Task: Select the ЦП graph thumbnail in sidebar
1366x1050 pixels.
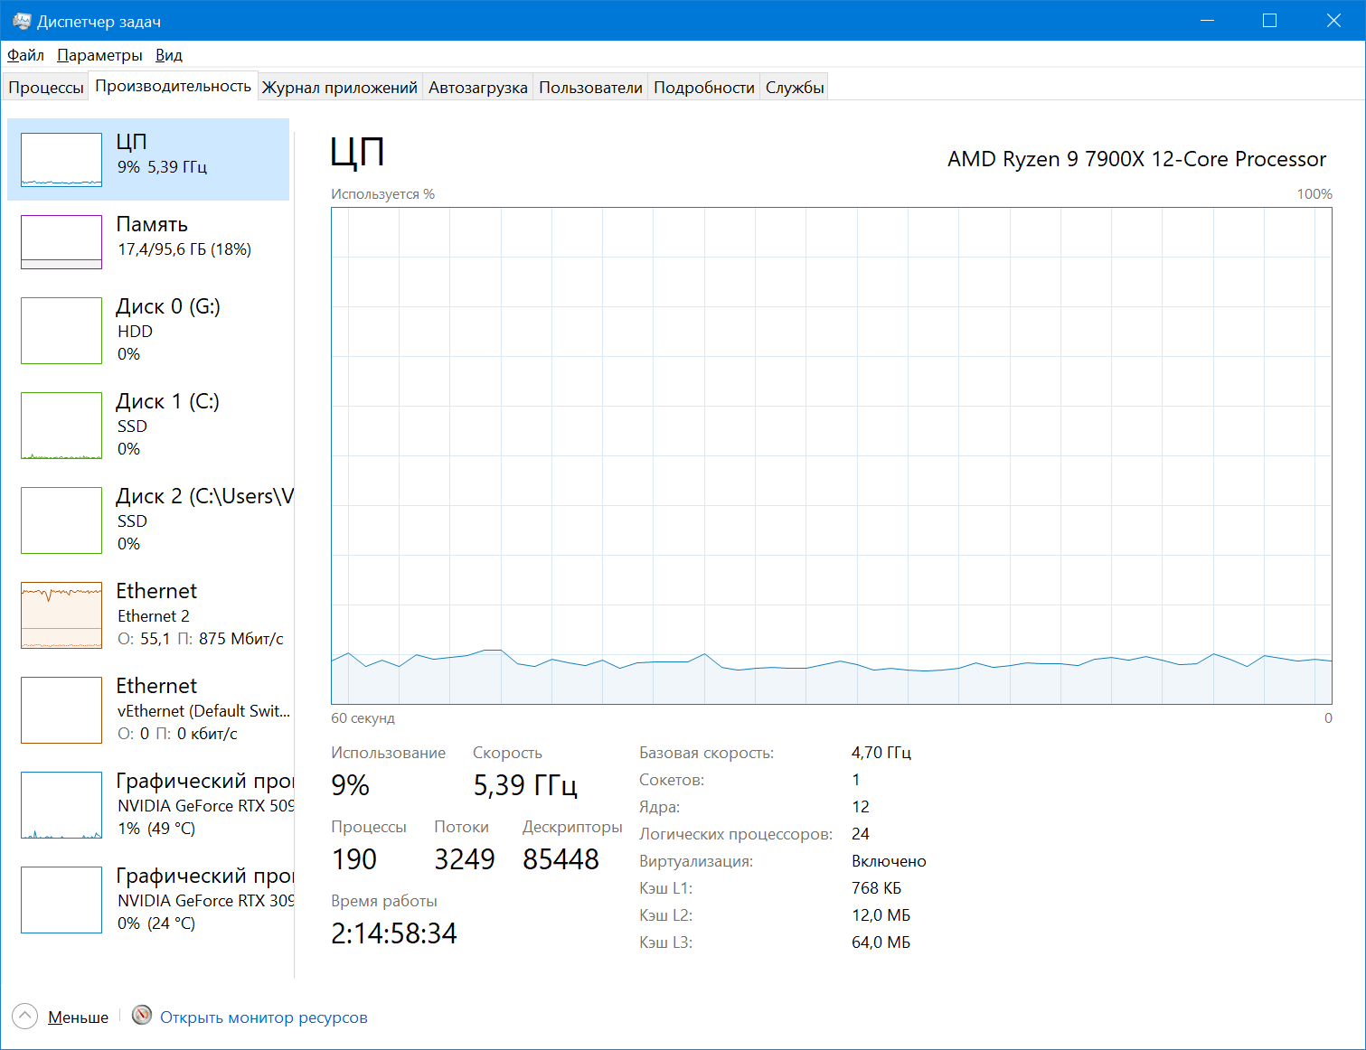Action: [x=61, y=160]
